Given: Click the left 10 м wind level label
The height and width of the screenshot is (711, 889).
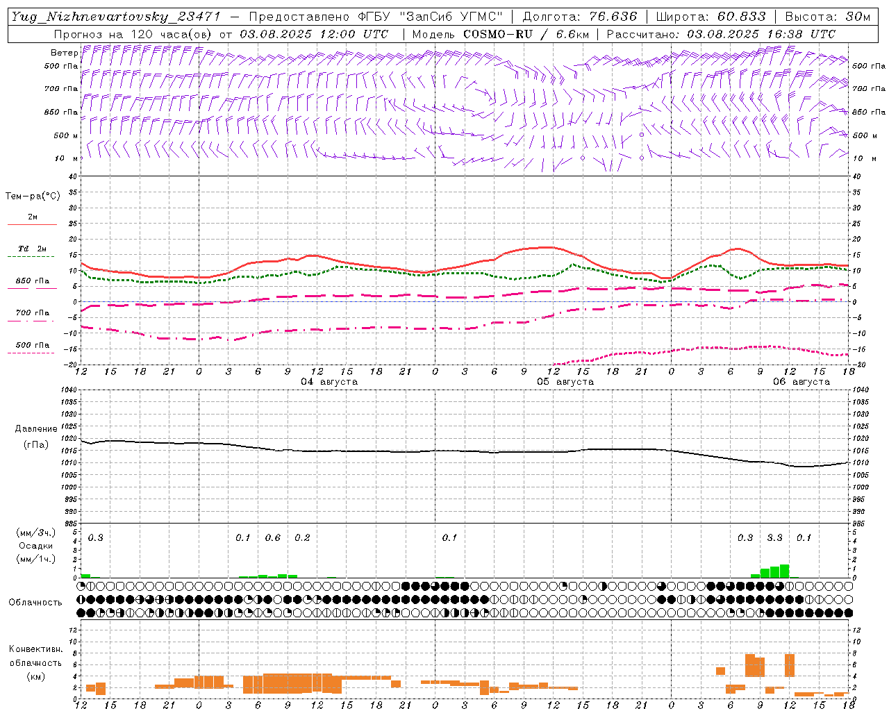Looking at the screenshot, I should tap(66, 158).
